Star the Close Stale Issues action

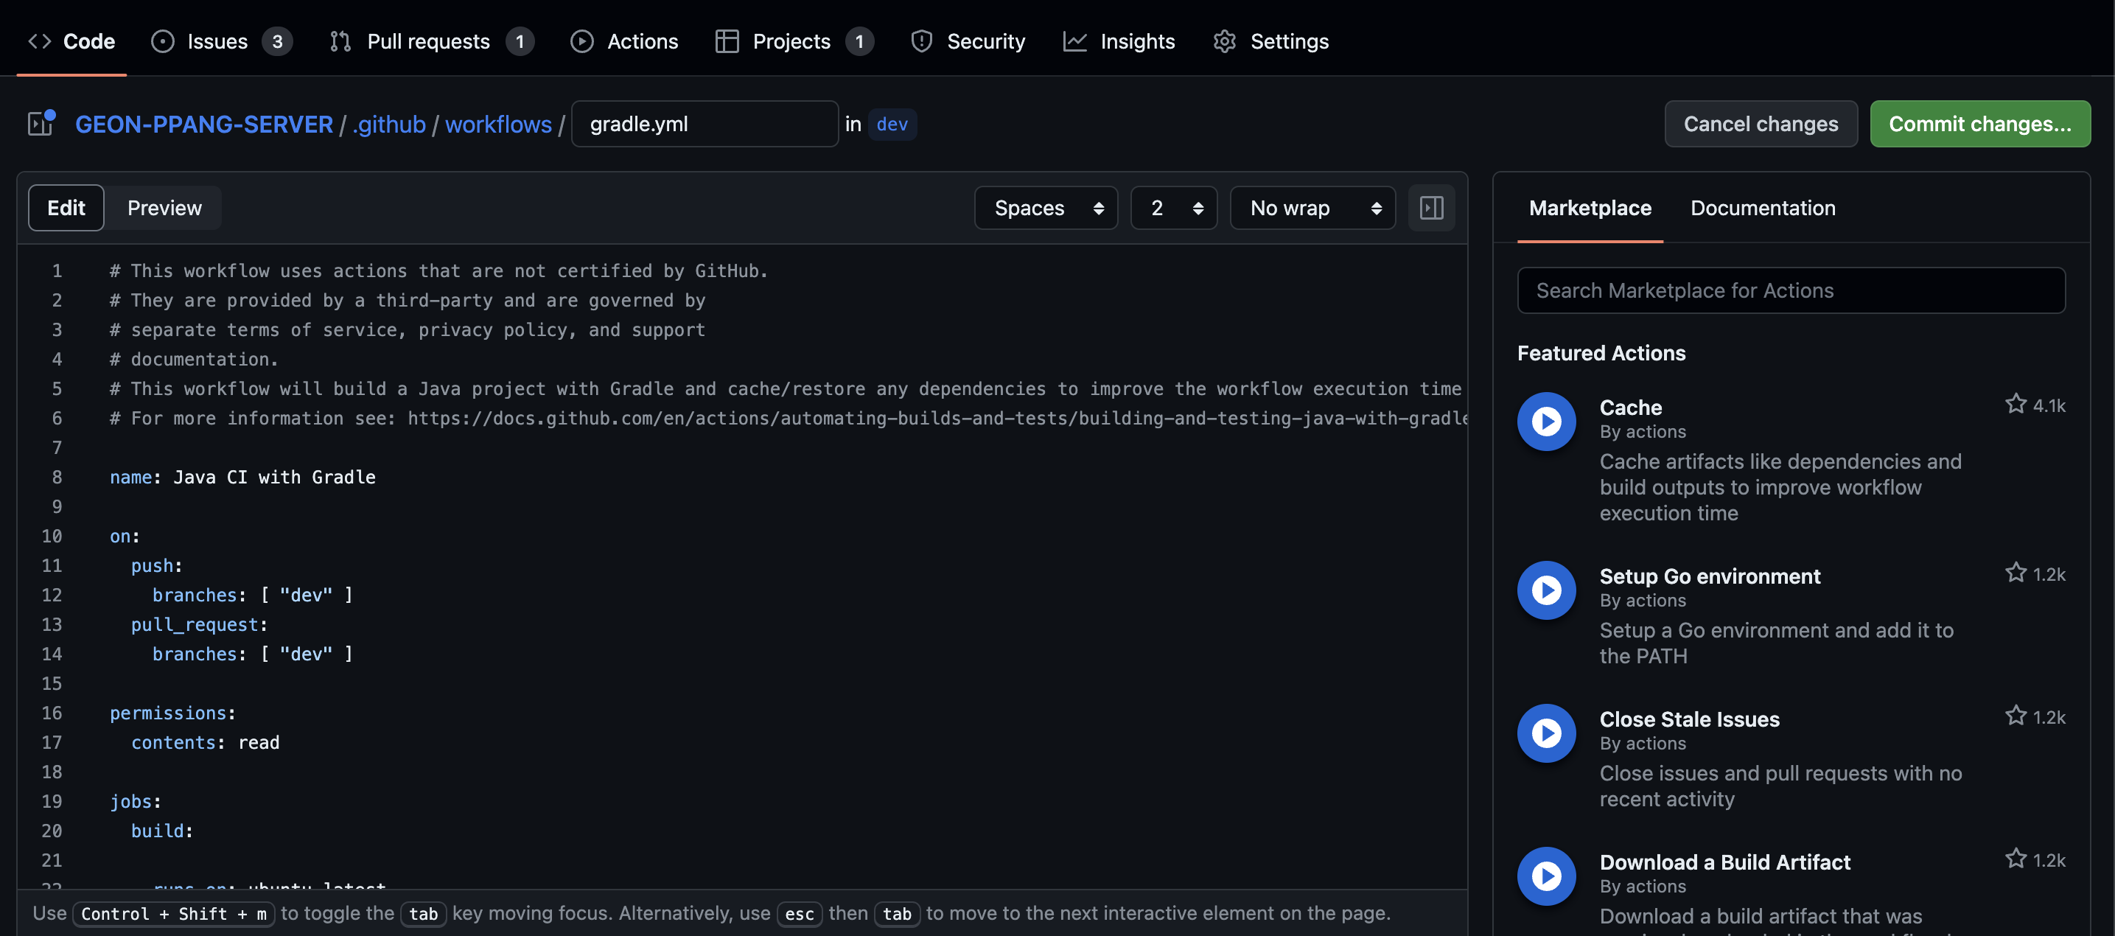[x=2016, y=716]
